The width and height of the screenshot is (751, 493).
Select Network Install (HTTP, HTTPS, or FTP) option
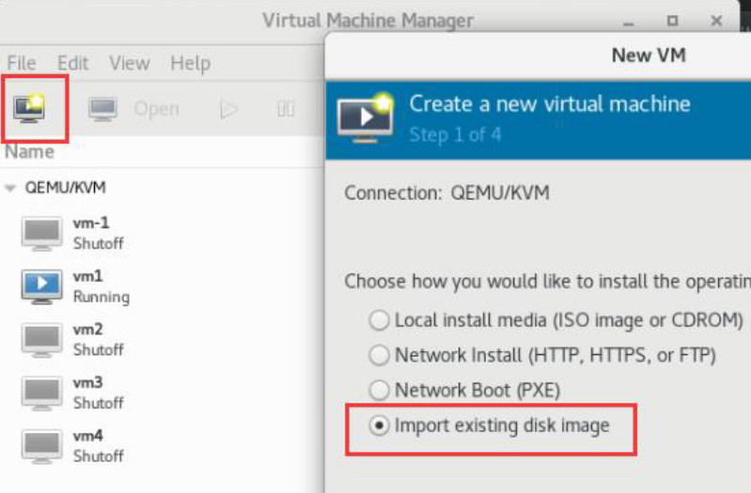tap(542, 356)
